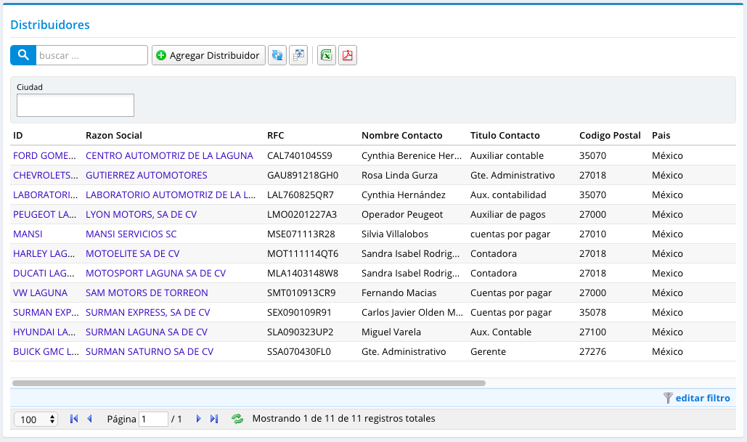Click the contact name Fernando Macias

tap(399, 292)
